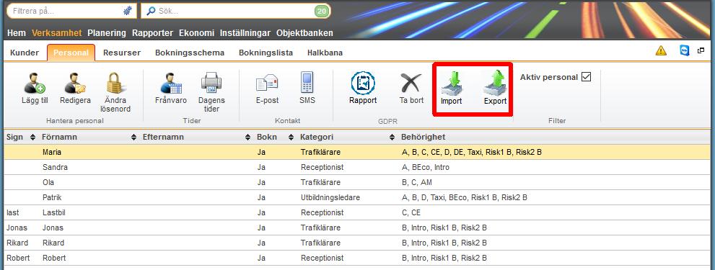Viewport: 715px width, 270px height.
Task: Click the filter icon inside the Filtrera field
Action: (x=128, y=11)
